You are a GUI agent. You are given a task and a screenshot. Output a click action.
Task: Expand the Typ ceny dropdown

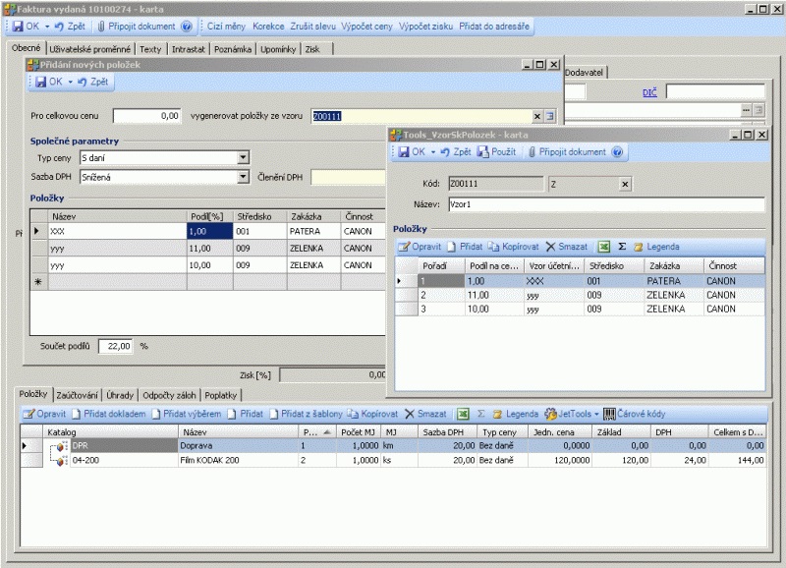[x=243, y=157]
